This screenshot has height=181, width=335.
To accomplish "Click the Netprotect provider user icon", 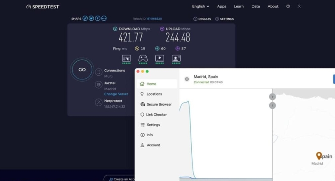I will 98,102.
